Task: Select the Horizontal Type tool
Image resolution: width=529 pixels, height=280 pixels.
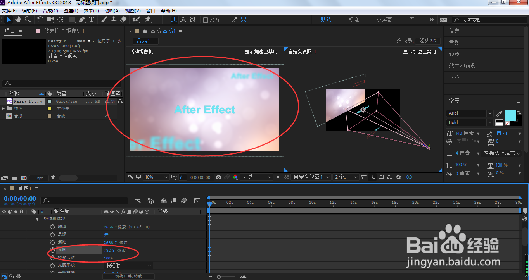Action: 92,19
